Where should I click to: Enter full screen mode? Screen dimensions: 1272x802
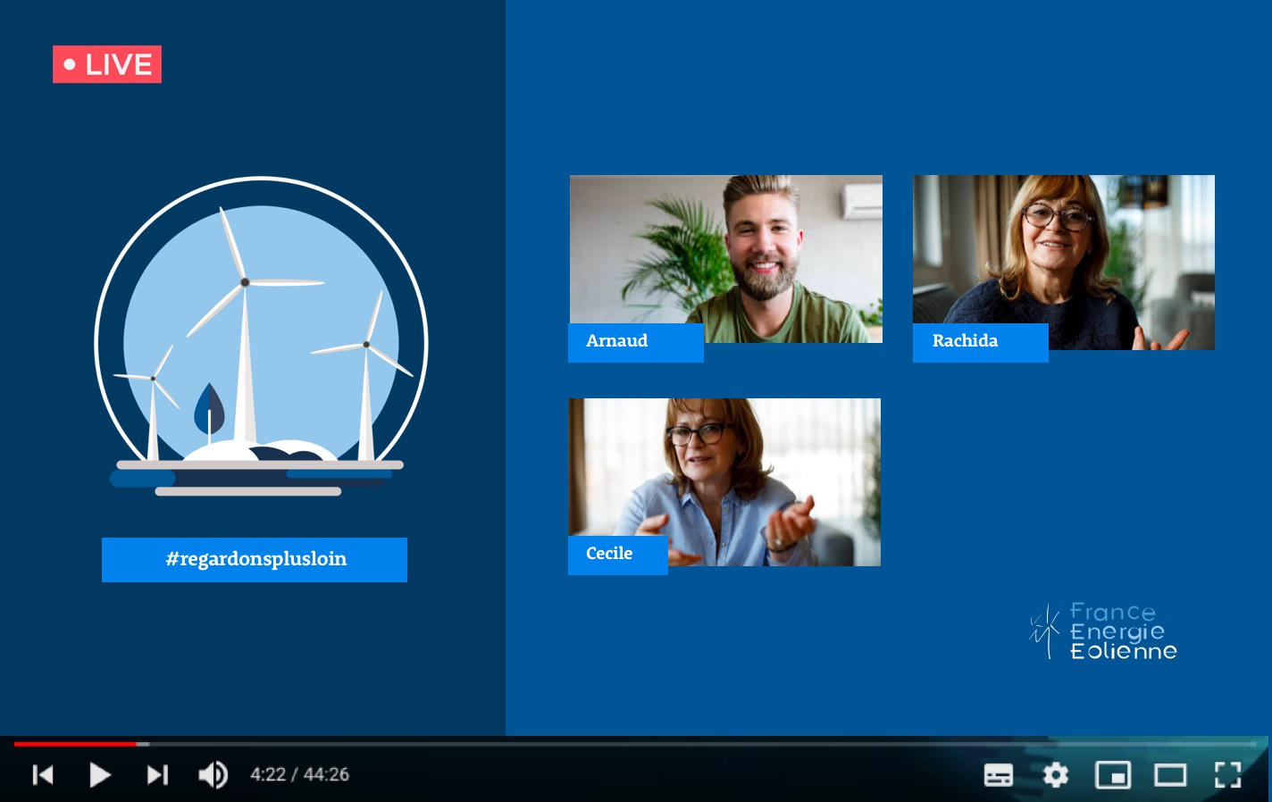pyautogui.click(x=1228, y=774)
